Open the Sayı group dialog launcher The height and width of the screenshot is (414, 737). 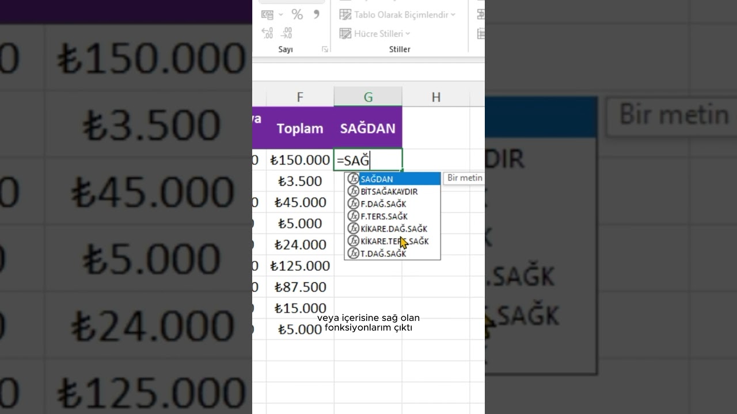325,49
